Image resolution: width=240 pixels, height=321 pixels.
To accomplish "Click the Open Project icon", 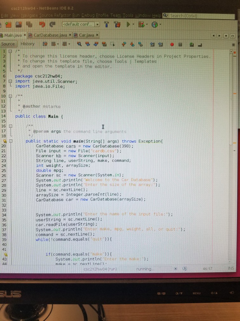I will coord(18,25).
